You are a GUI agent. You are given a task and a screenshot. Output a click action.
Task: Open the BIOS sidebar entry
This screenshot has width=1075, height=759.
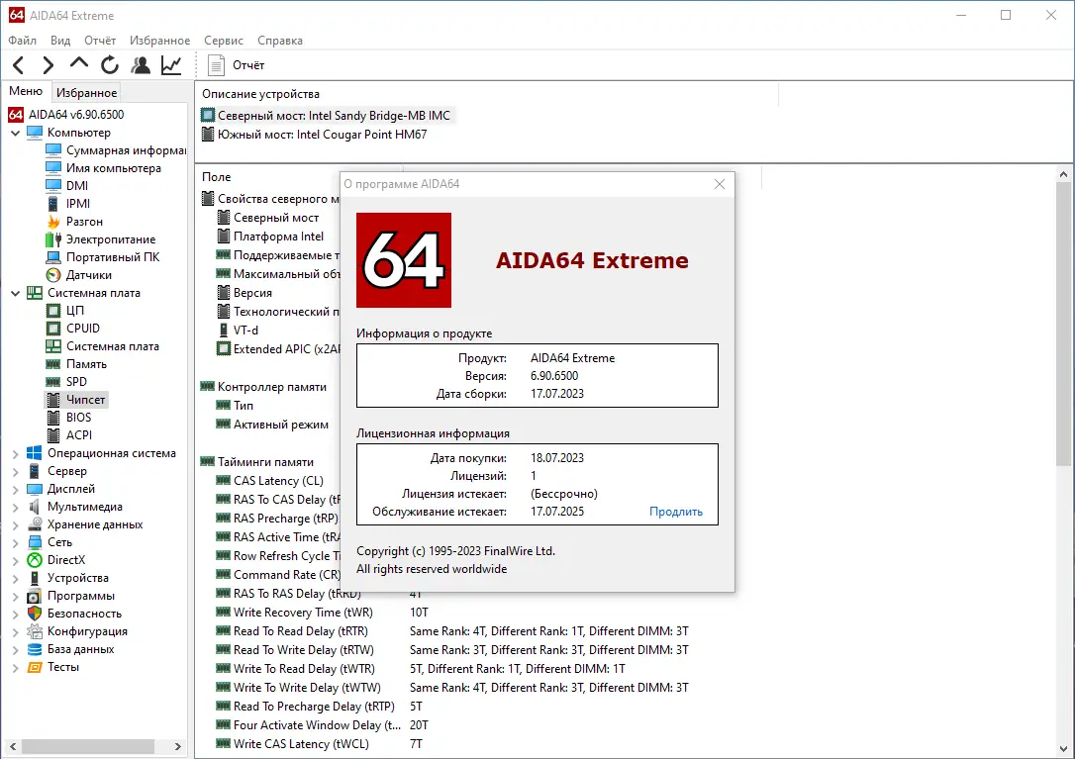pyautogui.click(x=77, y=417)
